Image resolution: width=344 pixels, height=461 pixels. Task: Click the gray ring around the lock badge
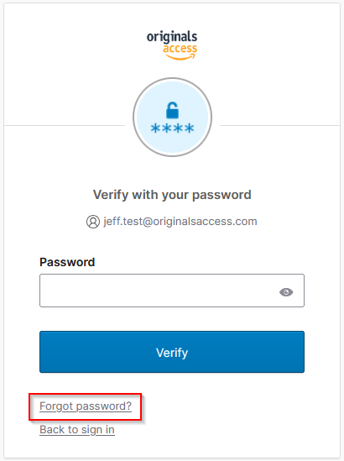pos(172,80)
